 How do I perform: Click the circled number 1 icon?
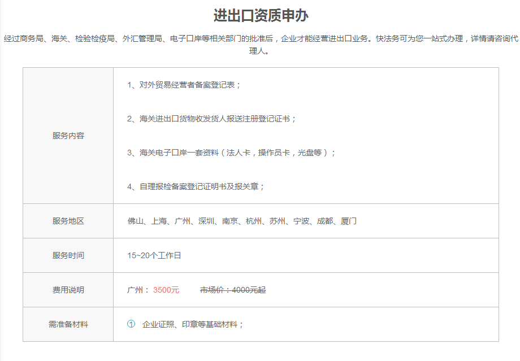click(131, 324)
